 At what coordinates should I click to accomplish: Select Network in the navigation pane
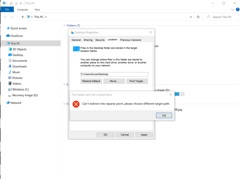click(16, 103)
